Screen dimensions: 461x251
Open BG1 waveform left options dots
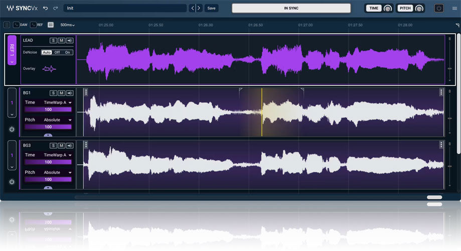point(86,92)
